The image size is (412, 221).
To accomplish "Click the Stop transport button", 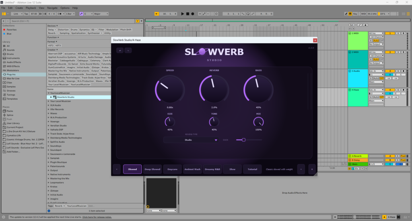I will (x=187, y=14).
